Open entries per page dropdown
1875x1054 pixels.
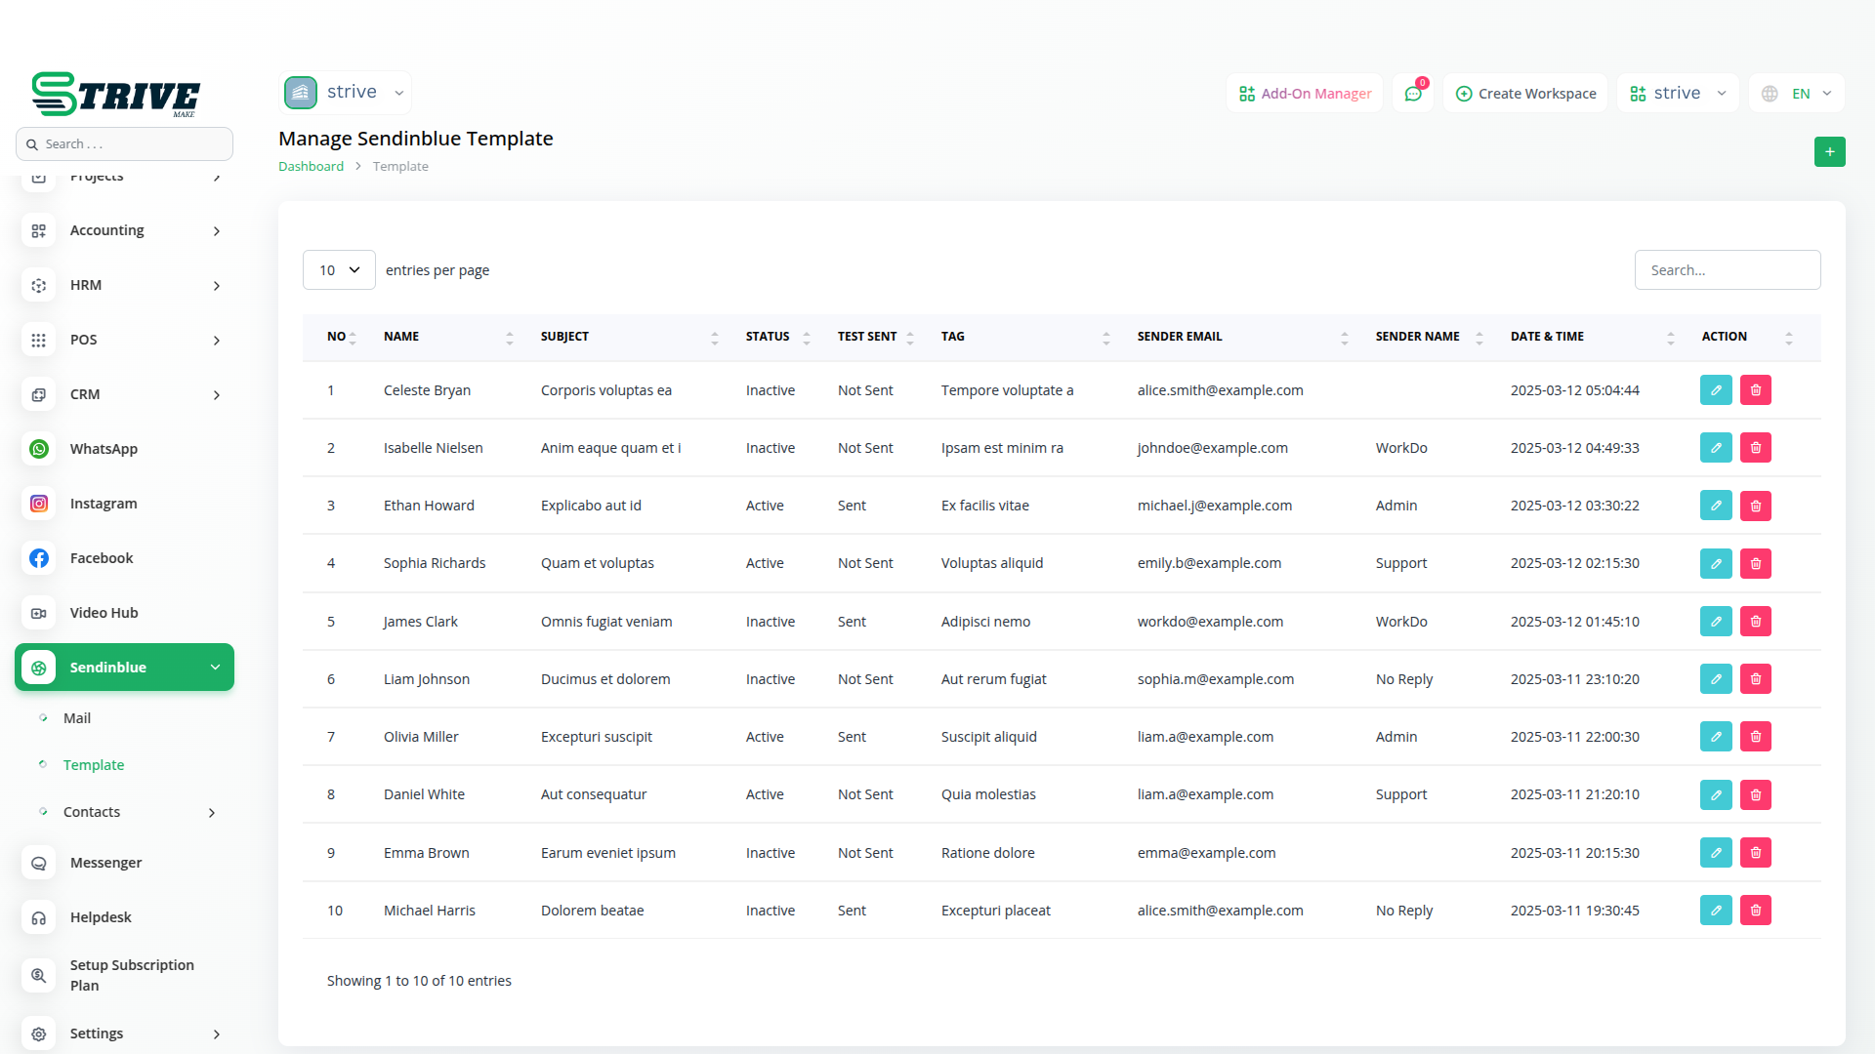tap(339, 270)
